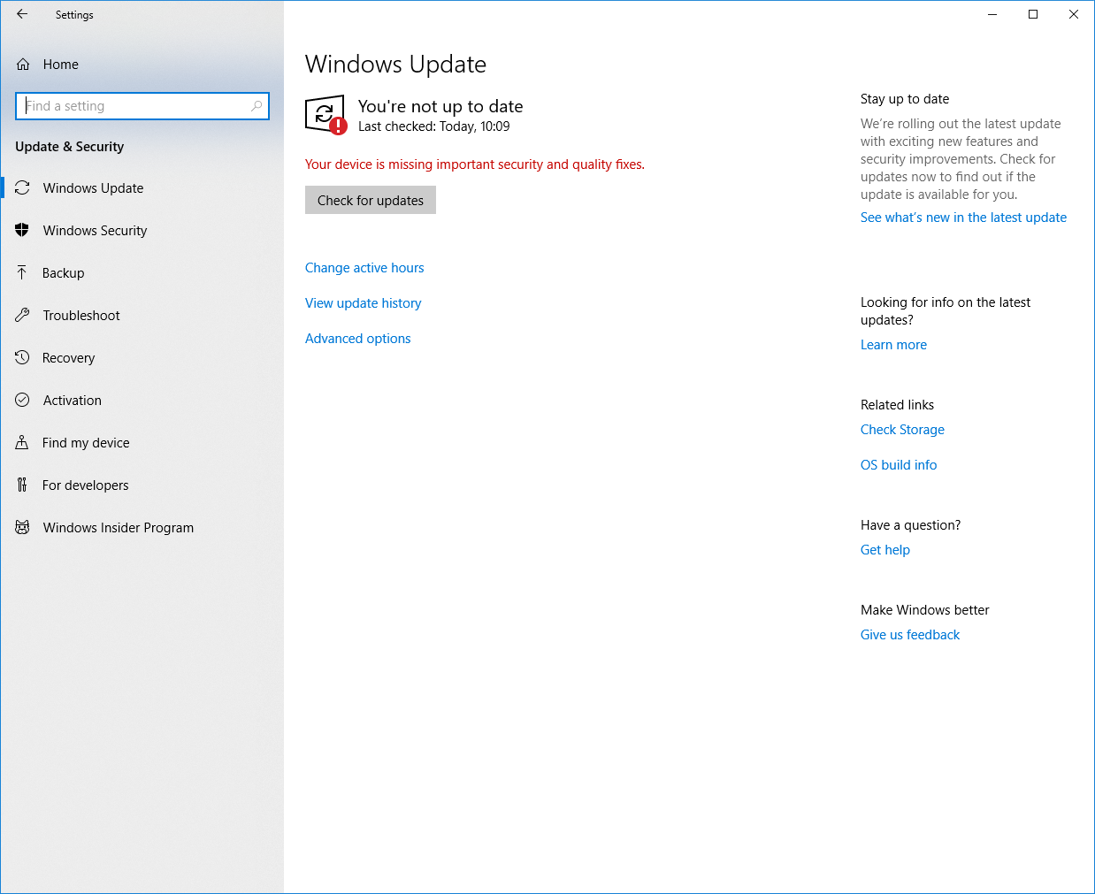Click the Windows Security shield icon
1095x894 pixels.
point(22,230)
